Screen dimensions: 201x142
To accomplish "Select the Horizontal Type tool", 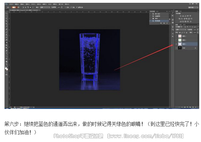I will coord(6,53).
